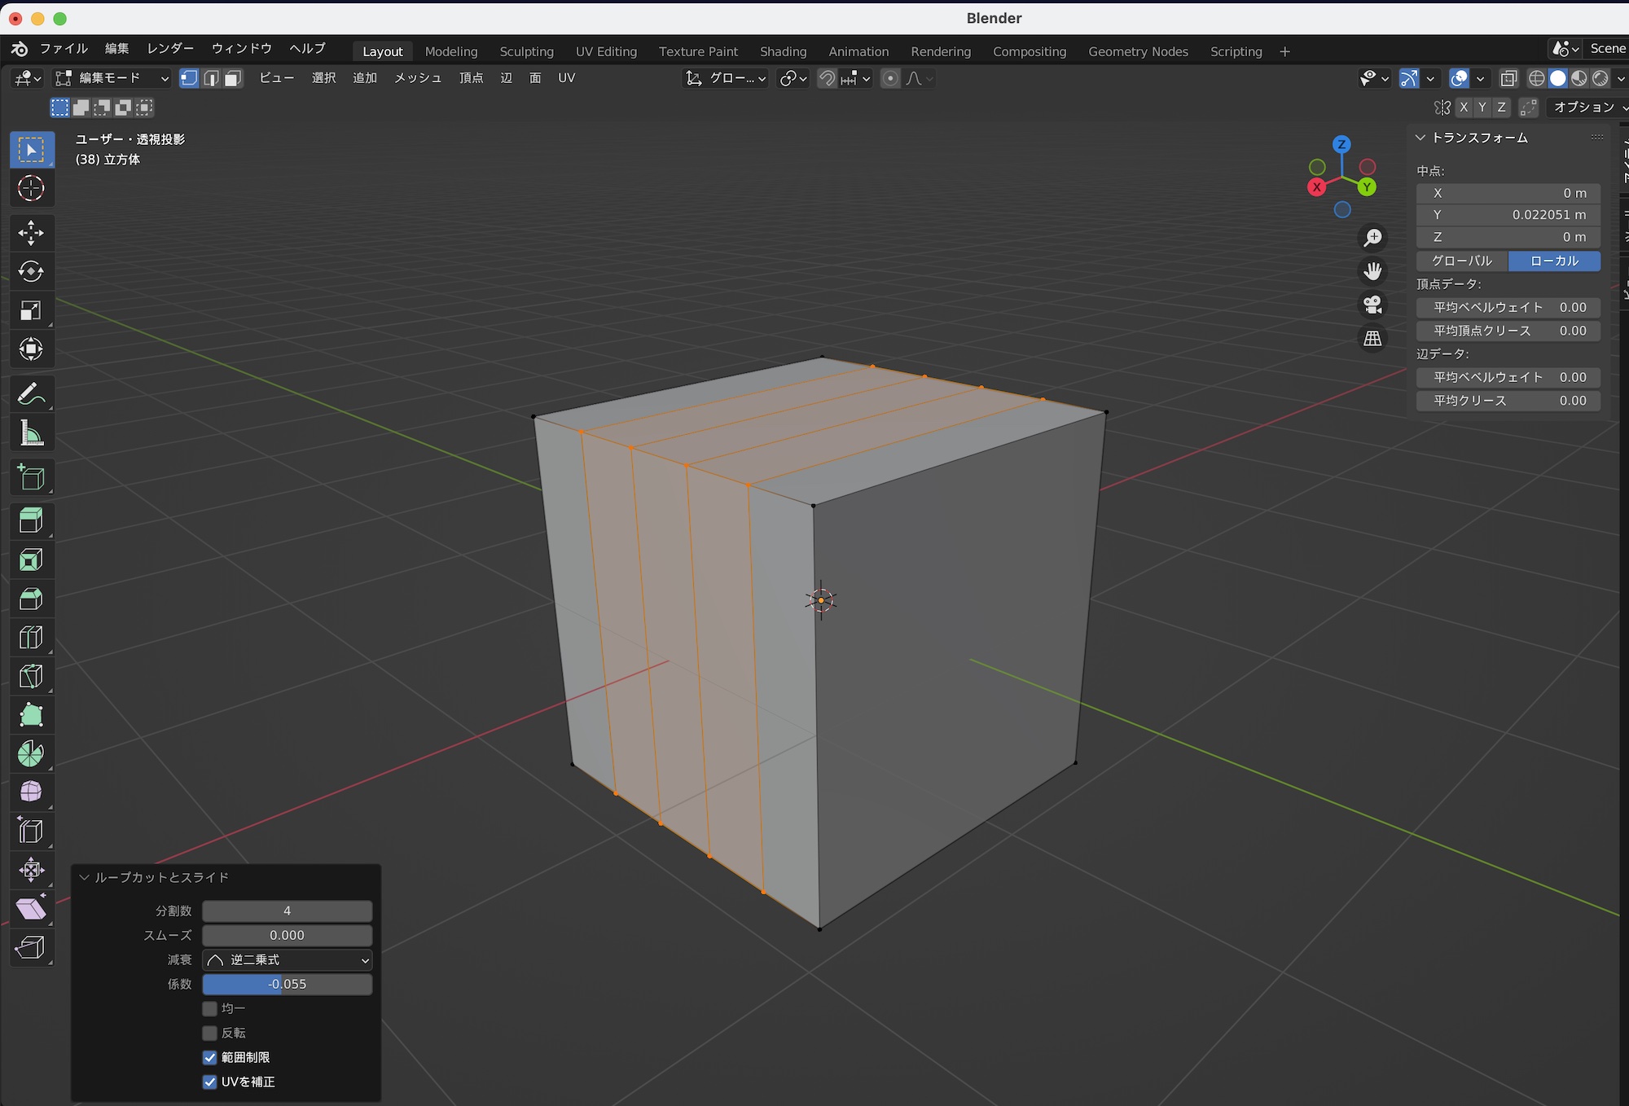Open the 減衰 逆二乗式 falloff dropdown
The image size is (1629, 1106).
pos(287,959)
